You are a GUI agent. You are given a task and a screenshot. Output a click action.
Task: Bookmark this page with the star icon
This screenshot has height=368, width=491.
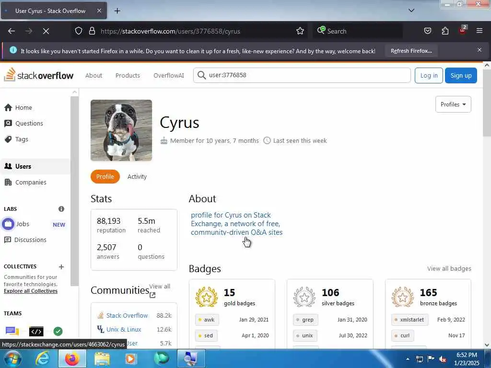point(300,31)
